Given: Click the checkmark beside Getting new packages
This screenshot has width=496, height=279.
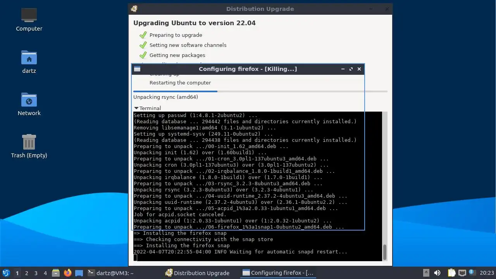Looking at the screenshot, I should pos(143,55).
